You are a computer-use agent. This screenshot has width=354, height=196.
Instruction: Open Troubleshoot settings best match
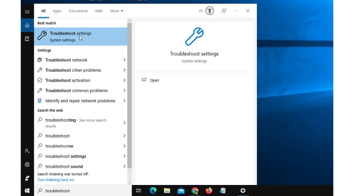click(x=81, y=36)
